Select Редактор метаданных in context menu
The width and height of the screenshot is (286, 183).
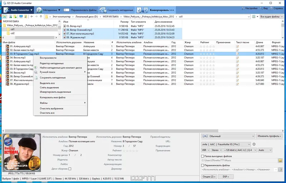[x=52, y=63]
